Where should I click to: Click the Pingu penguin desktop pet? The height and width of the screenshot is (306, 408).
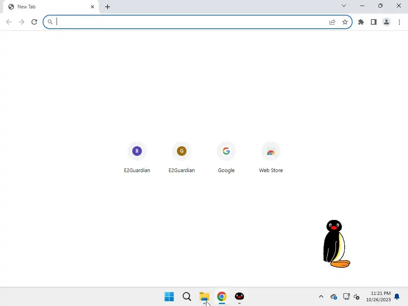(x=336, y=244)
